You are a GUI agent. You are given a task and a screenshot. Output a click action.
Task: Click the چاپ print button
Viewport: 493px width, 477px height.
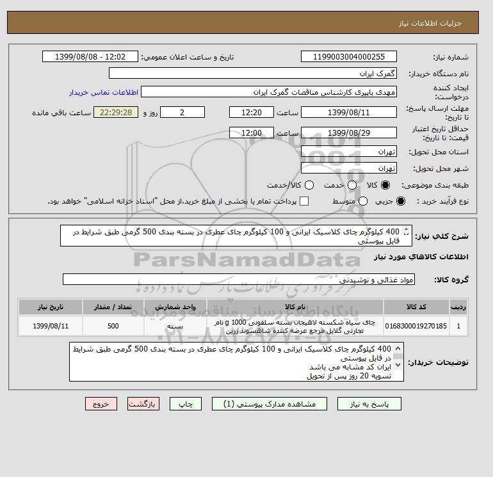(186, 404)
